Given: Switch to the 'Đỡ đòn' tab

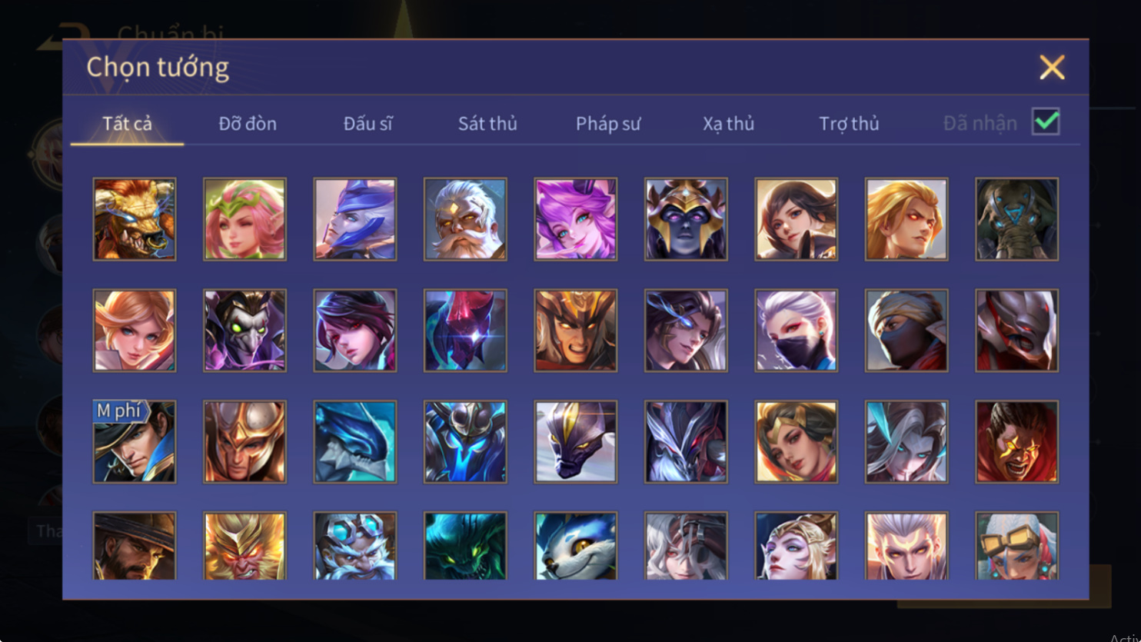Looking at the screenshot, I should click(x=248, y=123).
